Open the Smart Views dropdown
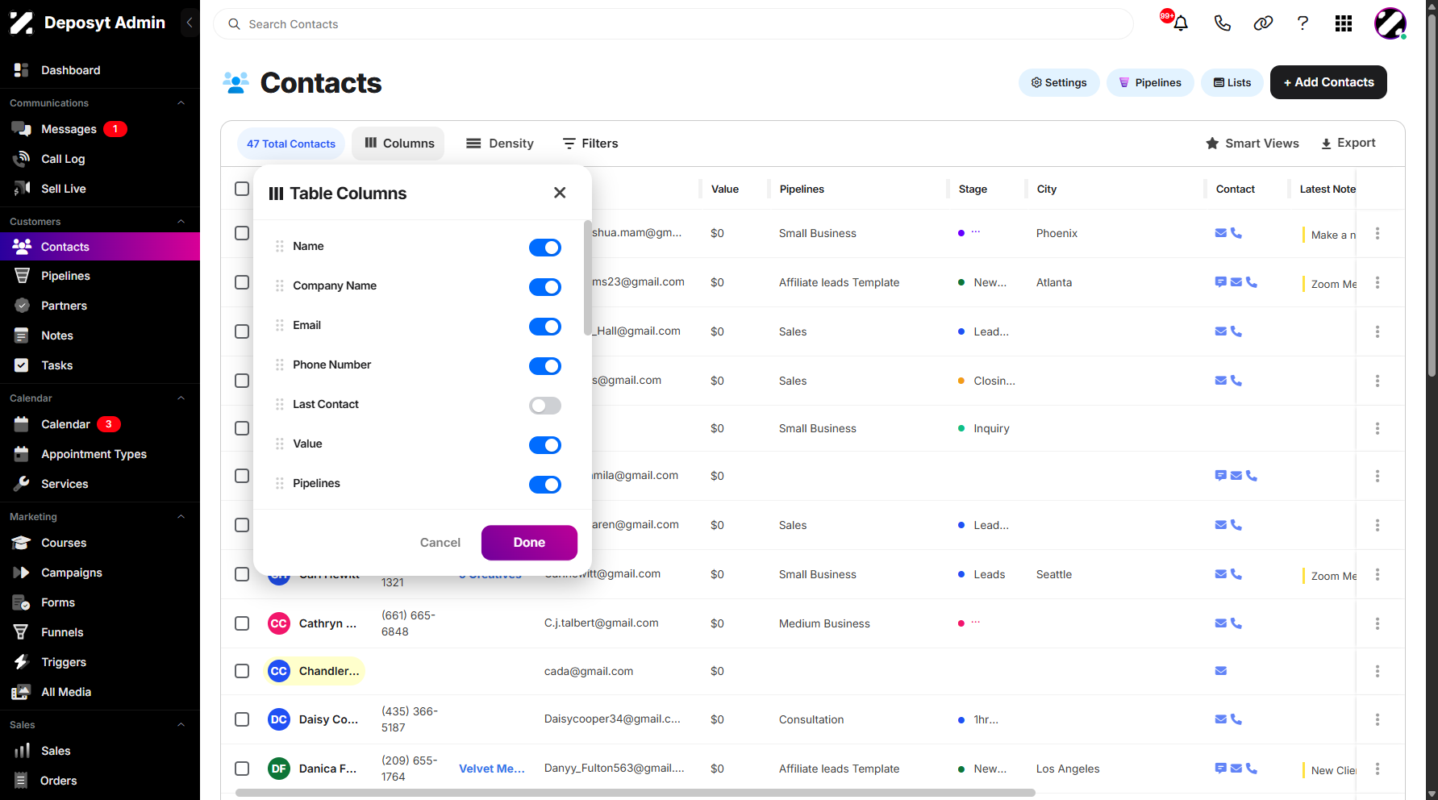Viewport: 1438px width, 800px height. coord(1253,144)
